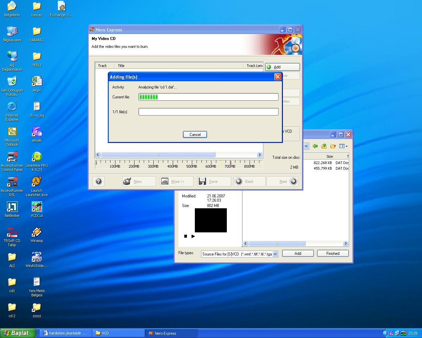Expand More >> options in Nero Express
Image resolution: width=422 pixels, height=338 pixels.
pyautogui.click(x=176, y=181)
